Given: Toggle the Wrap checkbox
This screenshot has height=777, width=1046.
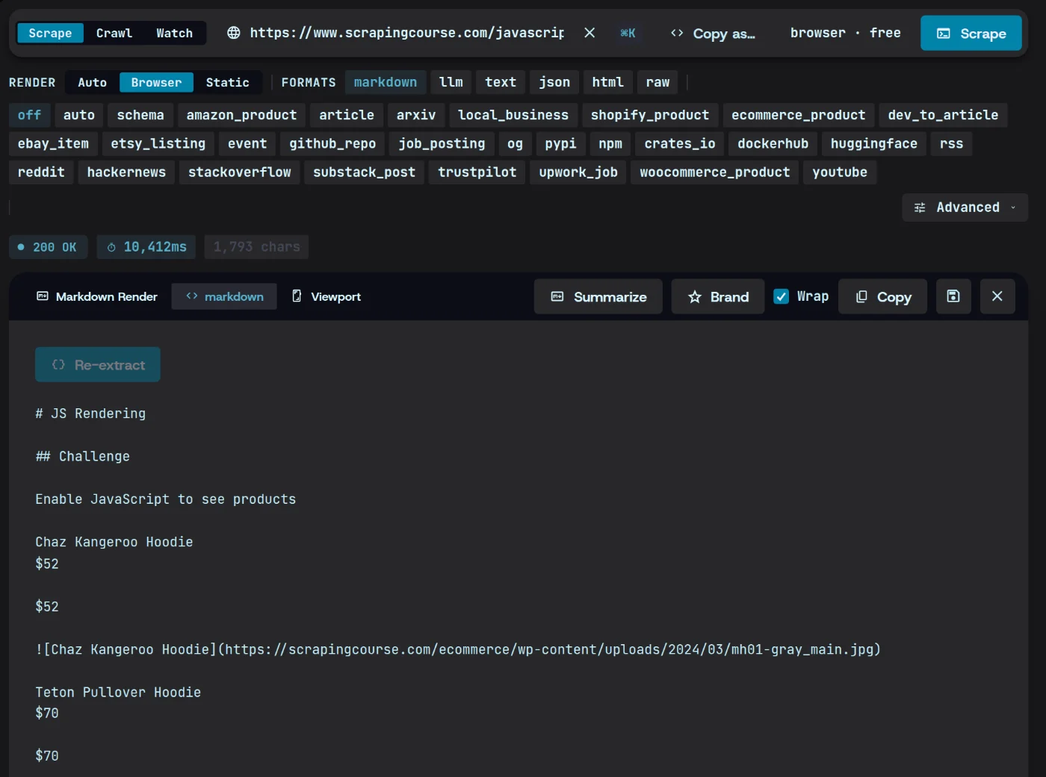Looking at the screenshot, I should [781, 296].
